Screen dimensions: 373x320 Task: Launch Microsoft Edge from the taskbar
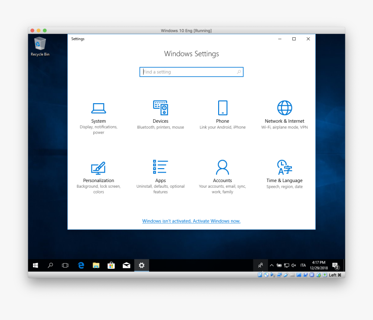click(81, 265)
